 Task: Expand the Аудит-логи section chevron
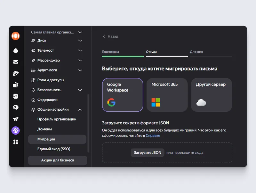click(80, 71)
